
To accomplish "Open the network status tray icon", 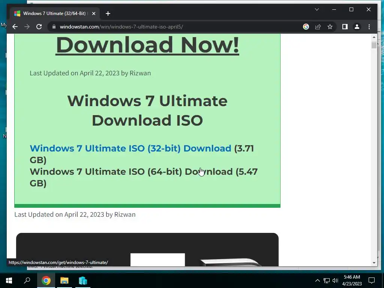I will pyautogui.click(x=327, y=280).
